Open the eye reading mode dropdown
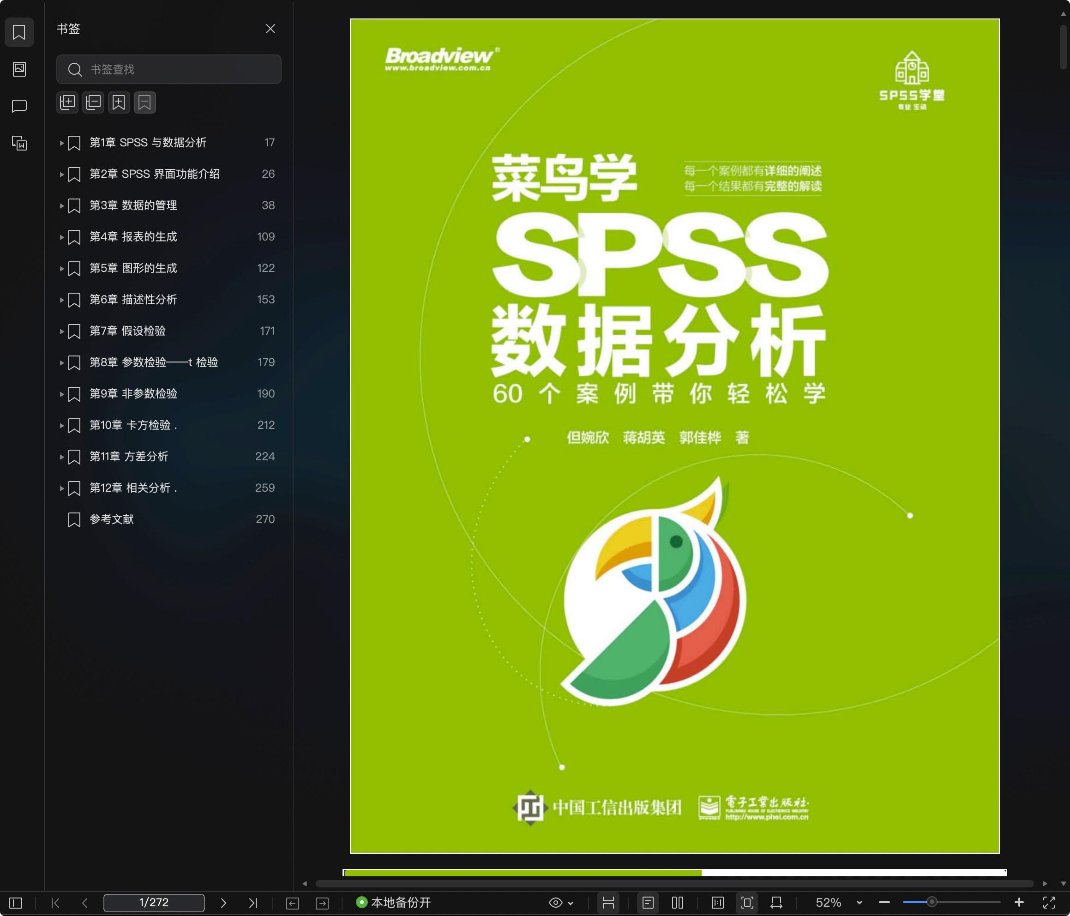1070x916 pixels. pos(561,903)
